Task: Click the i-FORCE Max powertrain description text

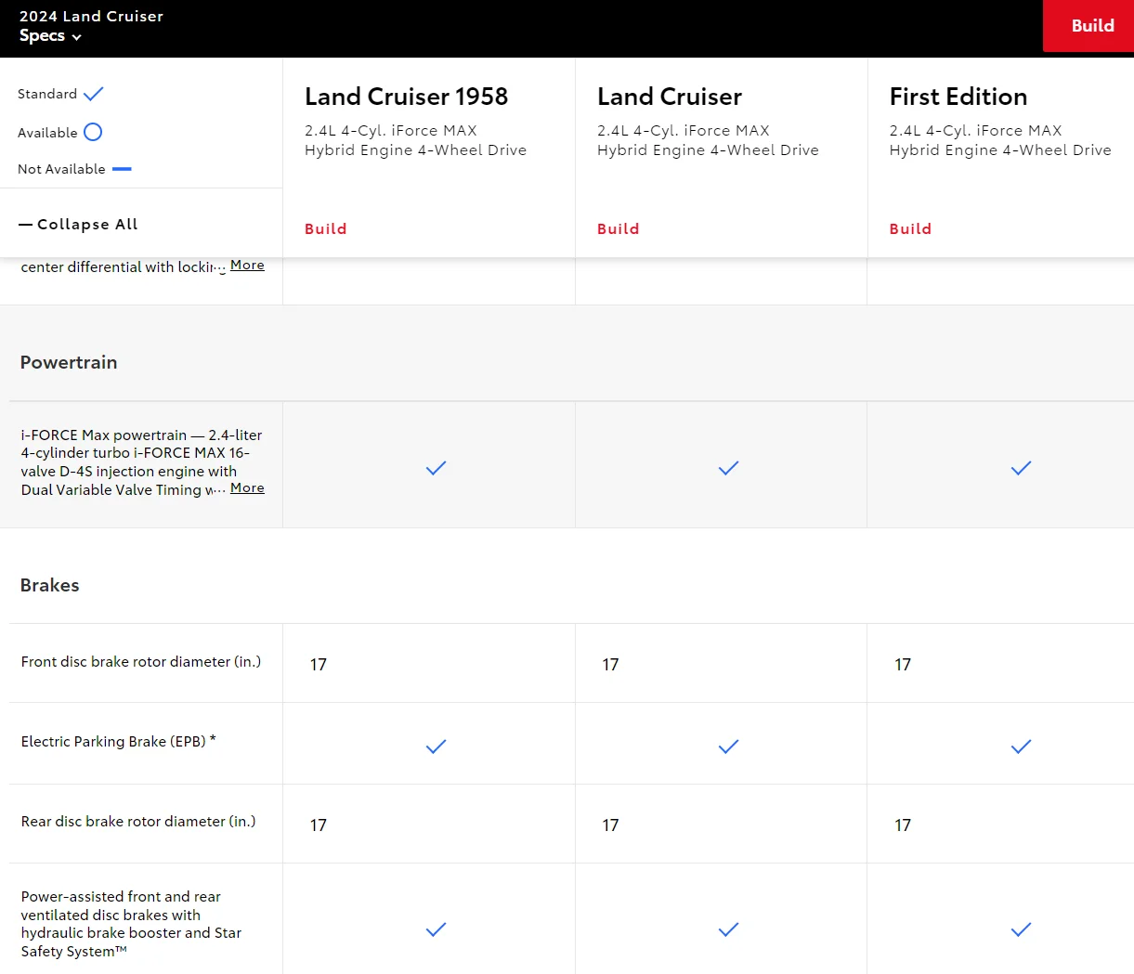Action: point(141,462)
